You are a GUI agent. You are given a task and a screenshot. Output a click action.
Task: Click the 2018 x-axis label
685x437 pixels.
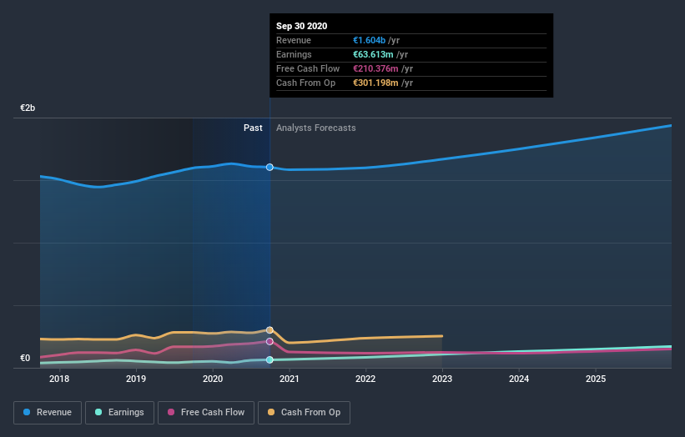[59, 379]
